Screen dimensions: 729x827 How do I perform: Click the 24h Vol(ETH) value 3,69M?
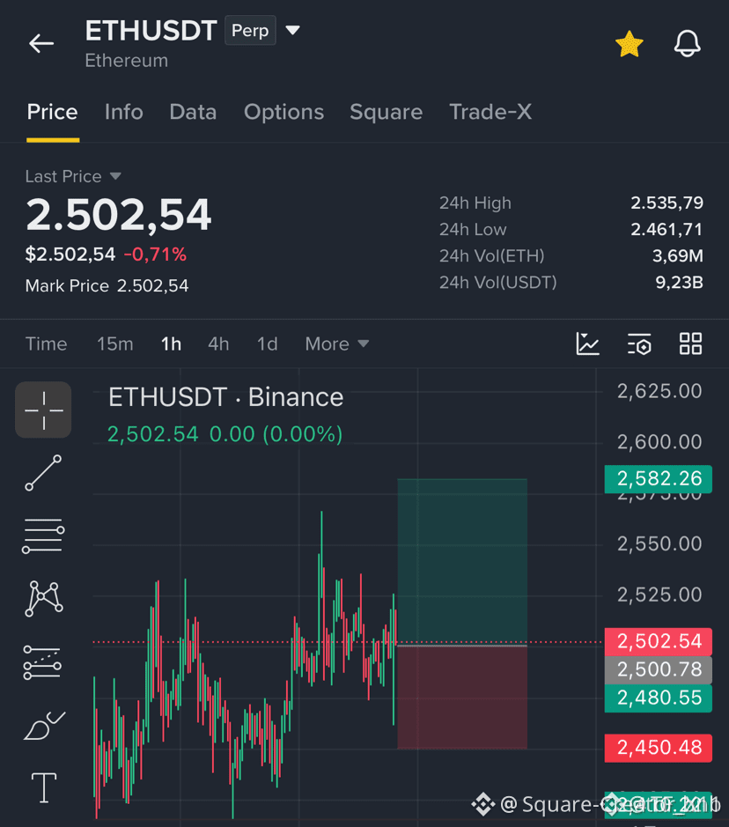click(678, 255)
